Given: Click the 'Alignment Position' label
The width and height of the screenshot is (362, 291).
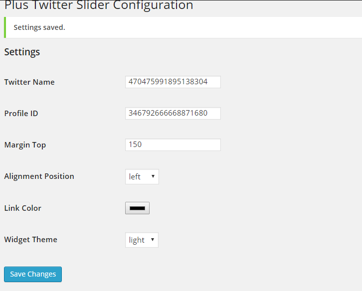Looking at the screenshot, I should pyautogui.click(x=39, y=176).
